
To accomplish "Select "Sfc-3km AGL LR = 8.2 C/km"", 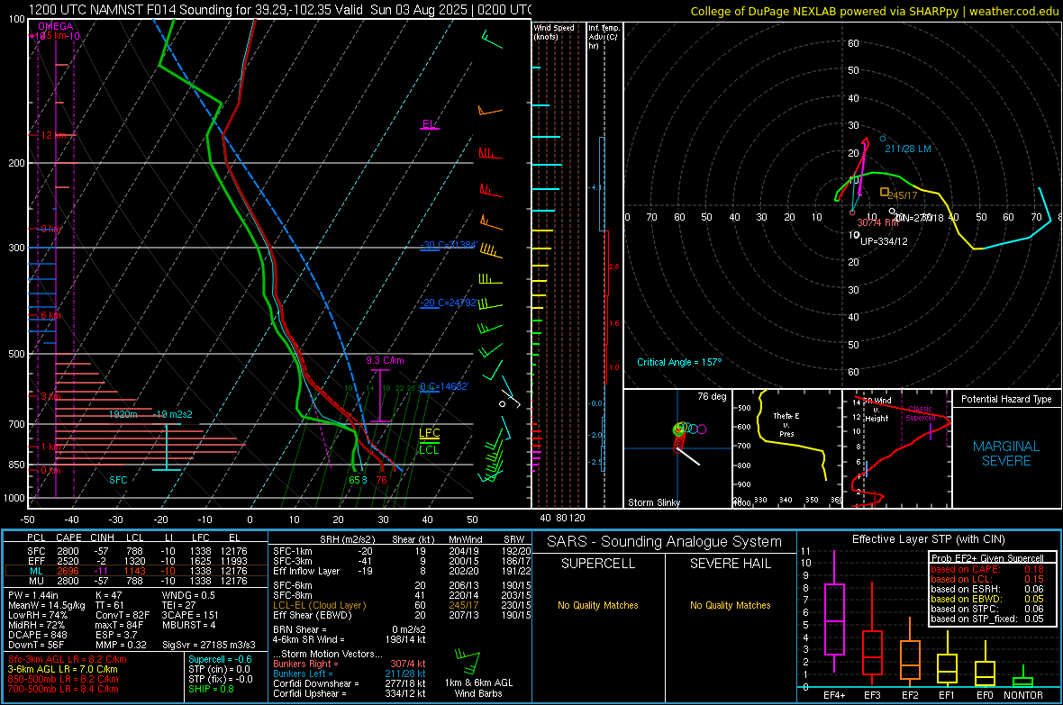I will coord(68,660).
